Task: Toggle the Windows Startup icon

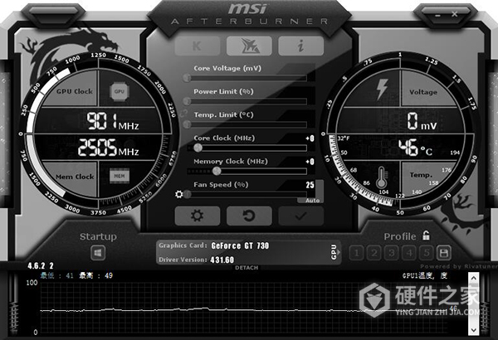Action: [98, 253]
